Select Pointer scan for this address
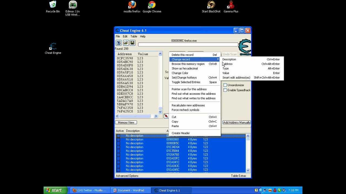The height and width of the screenshot is (194, 346). point(195,89)
